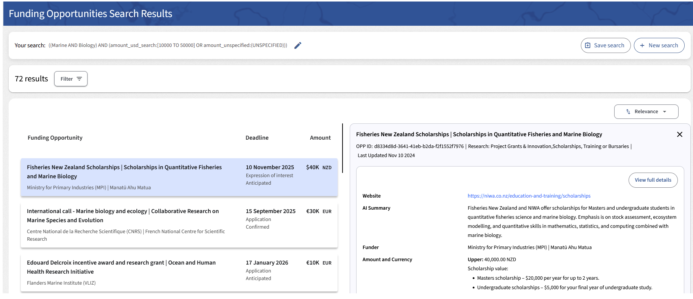The width and height of the screenshot is (693, 299).
Task: Select Fisheries New Zealand Scholarships result row
Action: 179,177
